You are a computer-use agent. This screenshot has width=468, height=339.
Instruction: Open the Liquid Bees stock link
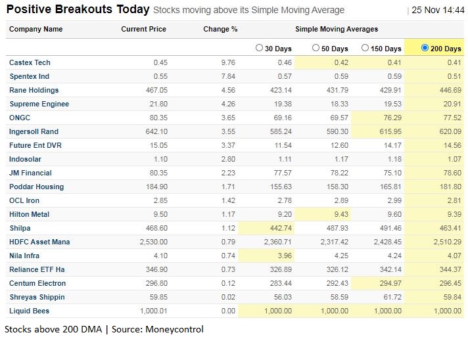(x=29, y=311)
